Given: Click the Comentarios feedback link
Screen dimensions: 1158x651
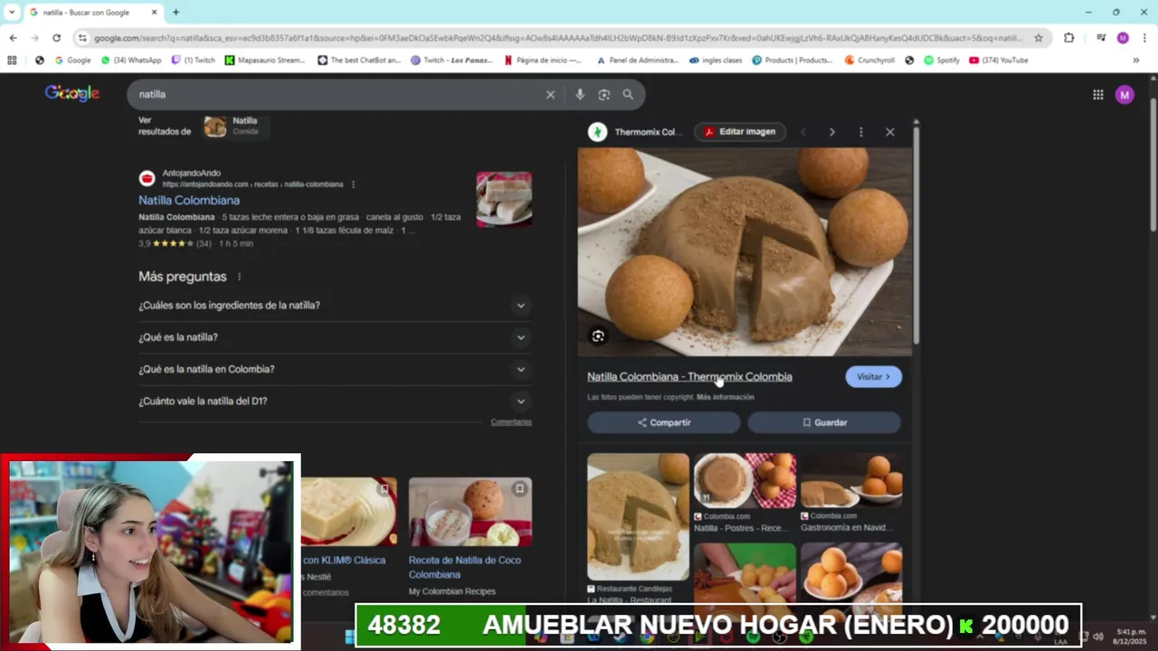Looking at the screenshot, I should point(511,422).
